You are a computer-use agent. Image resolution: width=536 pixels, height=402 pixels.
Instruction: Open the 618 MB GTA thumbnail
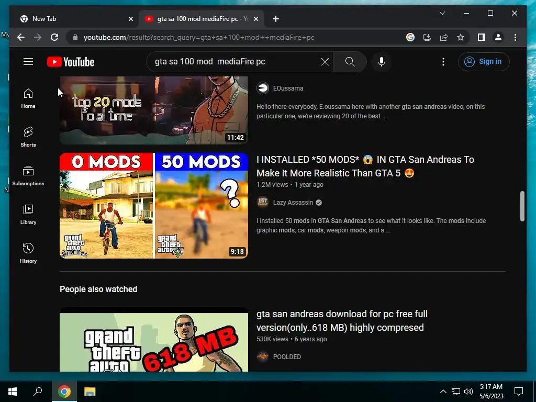point(154,339)
